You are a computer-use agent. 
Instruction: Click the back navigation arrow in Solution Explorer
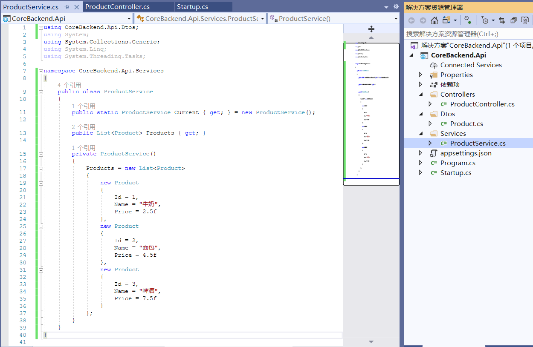(x=411, y=20)
